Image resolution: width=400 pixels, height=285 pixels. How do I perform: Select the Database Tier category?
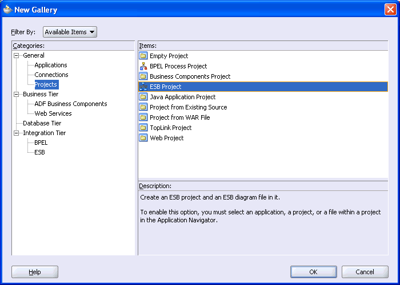tap(42, 123)
